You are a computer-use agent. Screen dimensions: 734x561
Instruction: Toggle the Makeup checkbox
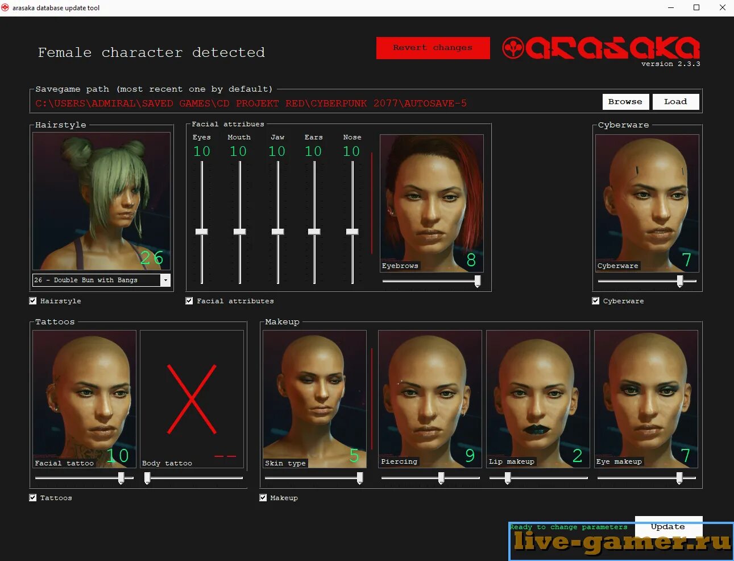point(263,498)
